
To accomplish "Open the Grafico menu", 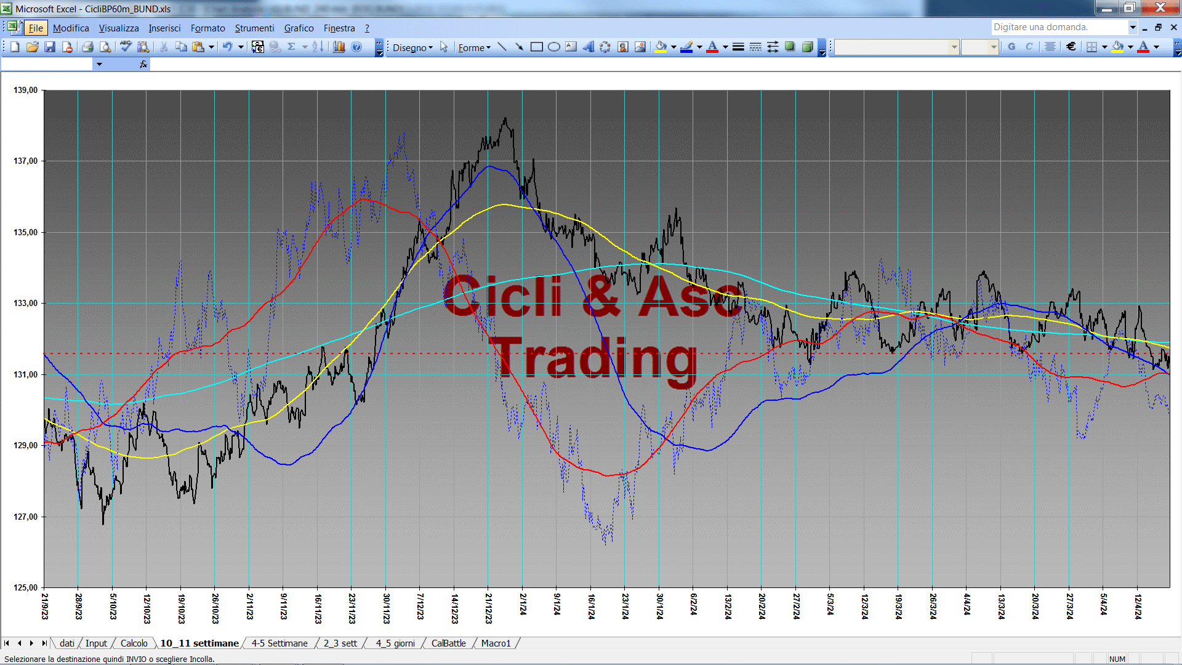I will pyautogui.click(x=299, y=28).
